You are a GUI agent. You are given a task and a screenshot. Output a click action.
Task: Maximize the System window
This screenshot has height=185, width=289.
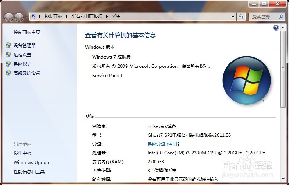[264, 4]
